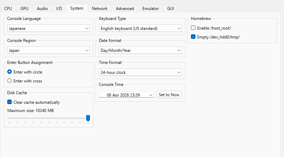Open the GPU tab
284x157 pixels.
pyautogui.click(x=24, y=8)
